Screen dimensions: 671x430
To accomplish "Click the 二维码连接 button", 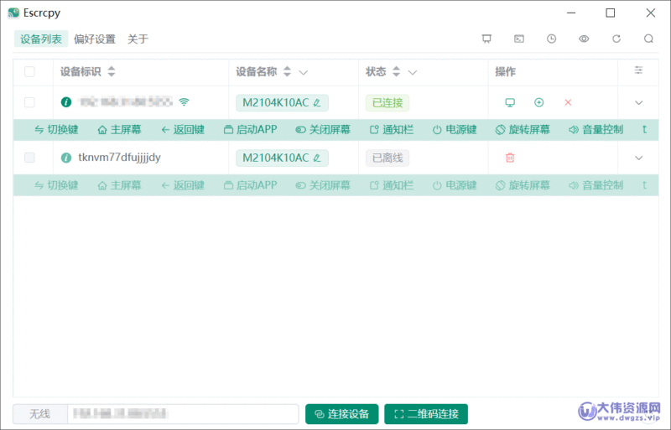I will [x=426, y=414].
